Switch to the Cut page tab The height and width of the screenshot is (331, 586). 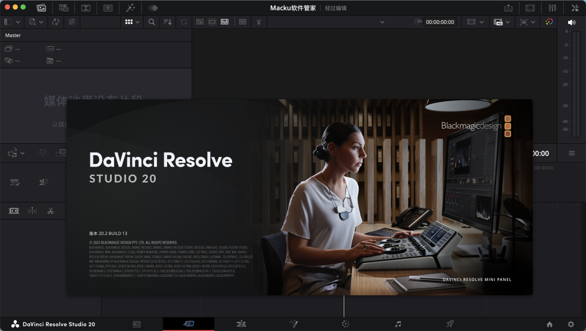pos(189,324)
